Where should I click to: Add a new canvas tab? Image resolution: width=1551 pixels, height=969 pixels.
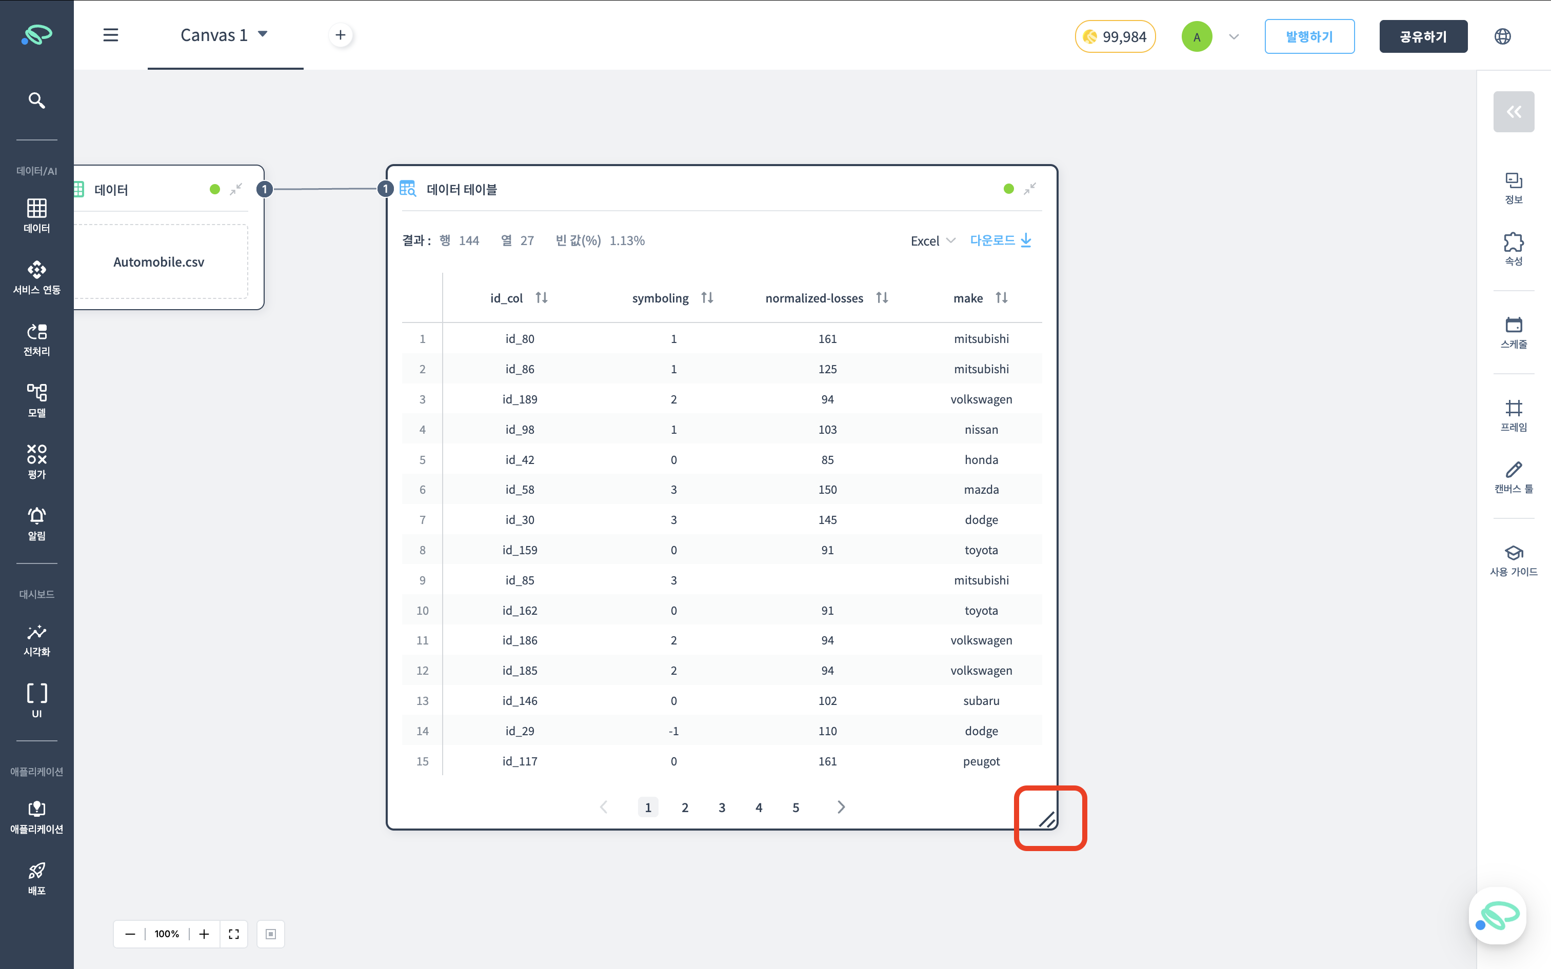click(x=341, y=35)
